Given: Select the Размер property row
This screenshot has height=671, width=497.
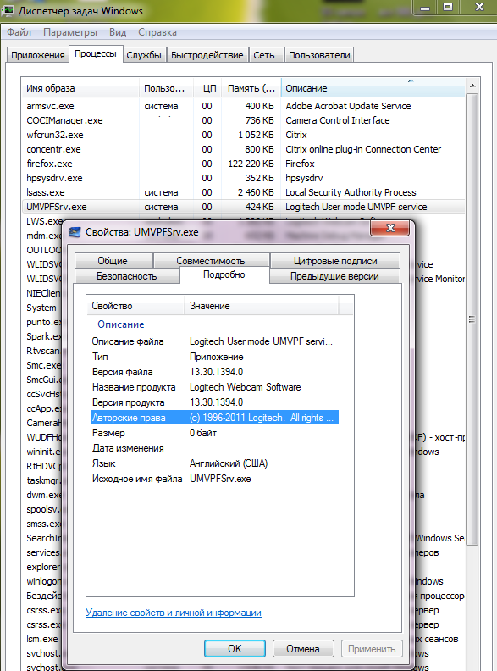Looking at the screenshot, I should pos(214,433).
